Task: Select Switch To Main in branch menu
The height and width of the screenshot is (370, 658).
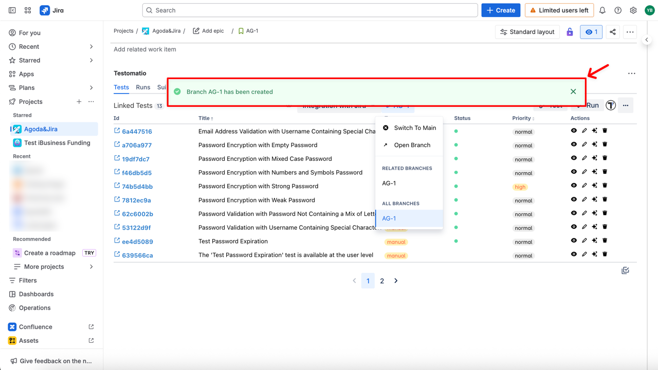Action: [414, 128]
